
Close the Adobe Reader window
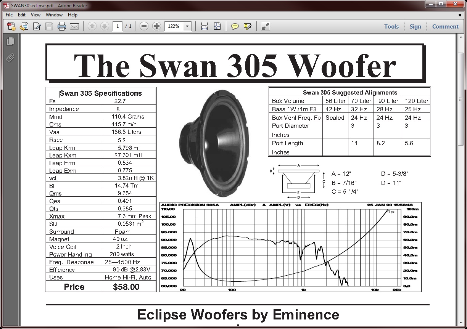click(x=455, y=4)
